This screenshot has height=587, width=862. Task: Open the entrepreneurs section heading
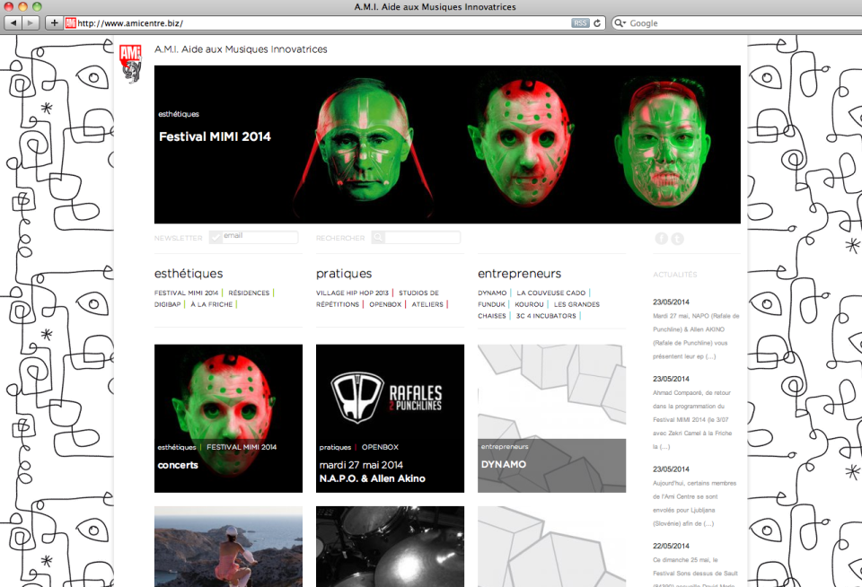[x=520, y=273]
